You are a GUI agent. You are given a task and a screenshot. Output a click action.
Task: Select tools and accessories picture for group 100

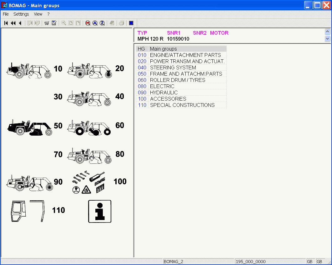tap(89, 183)
